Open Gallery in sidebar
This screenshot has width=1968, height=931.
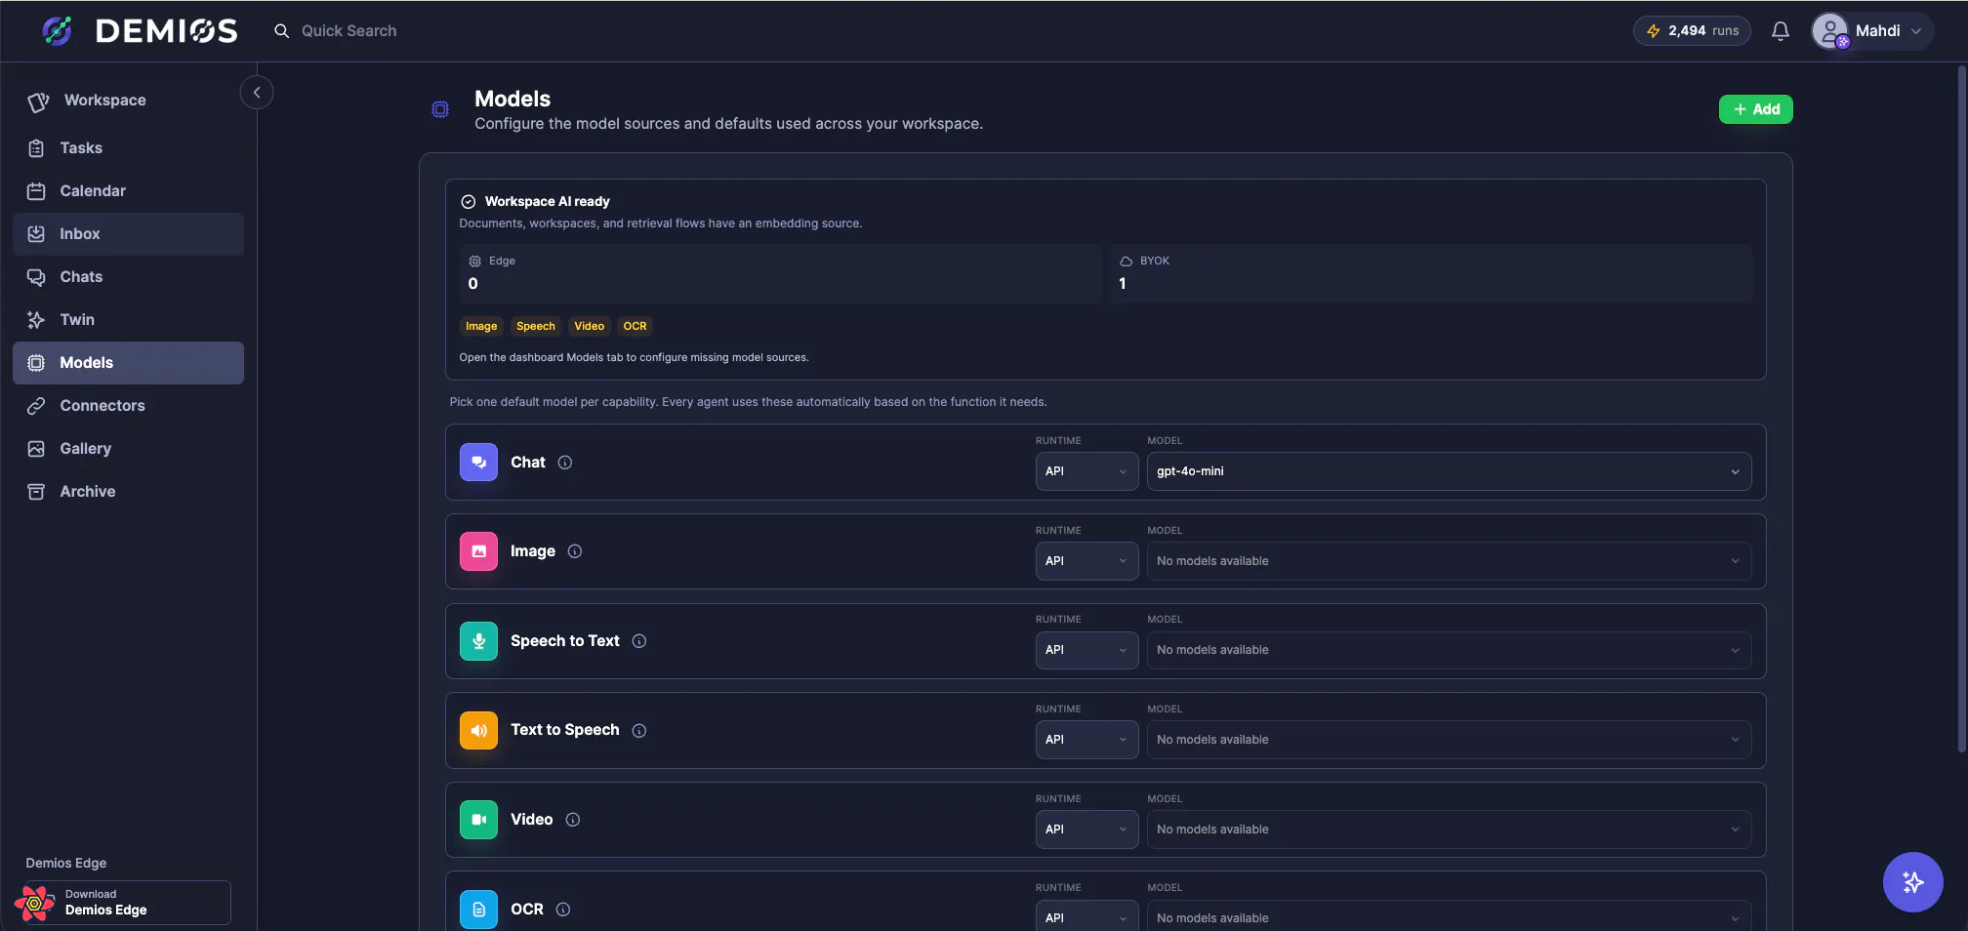(x=128, y=449)
